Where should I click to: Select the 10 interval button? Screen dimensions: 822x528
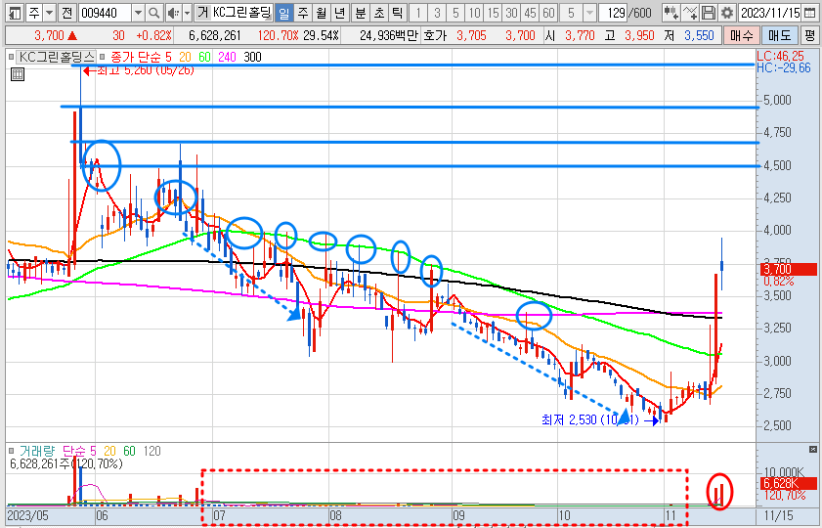tap(474, 13)
